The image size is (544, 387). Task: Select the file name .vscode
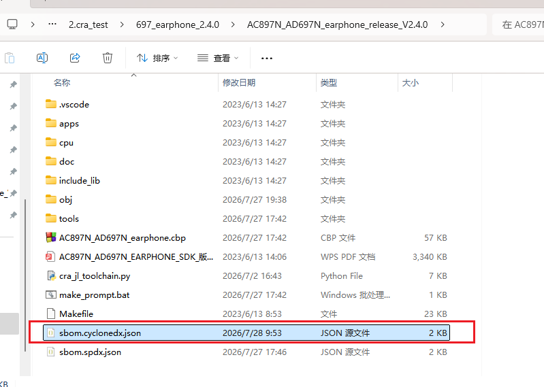pyautogui.click(x=74, y=104)
